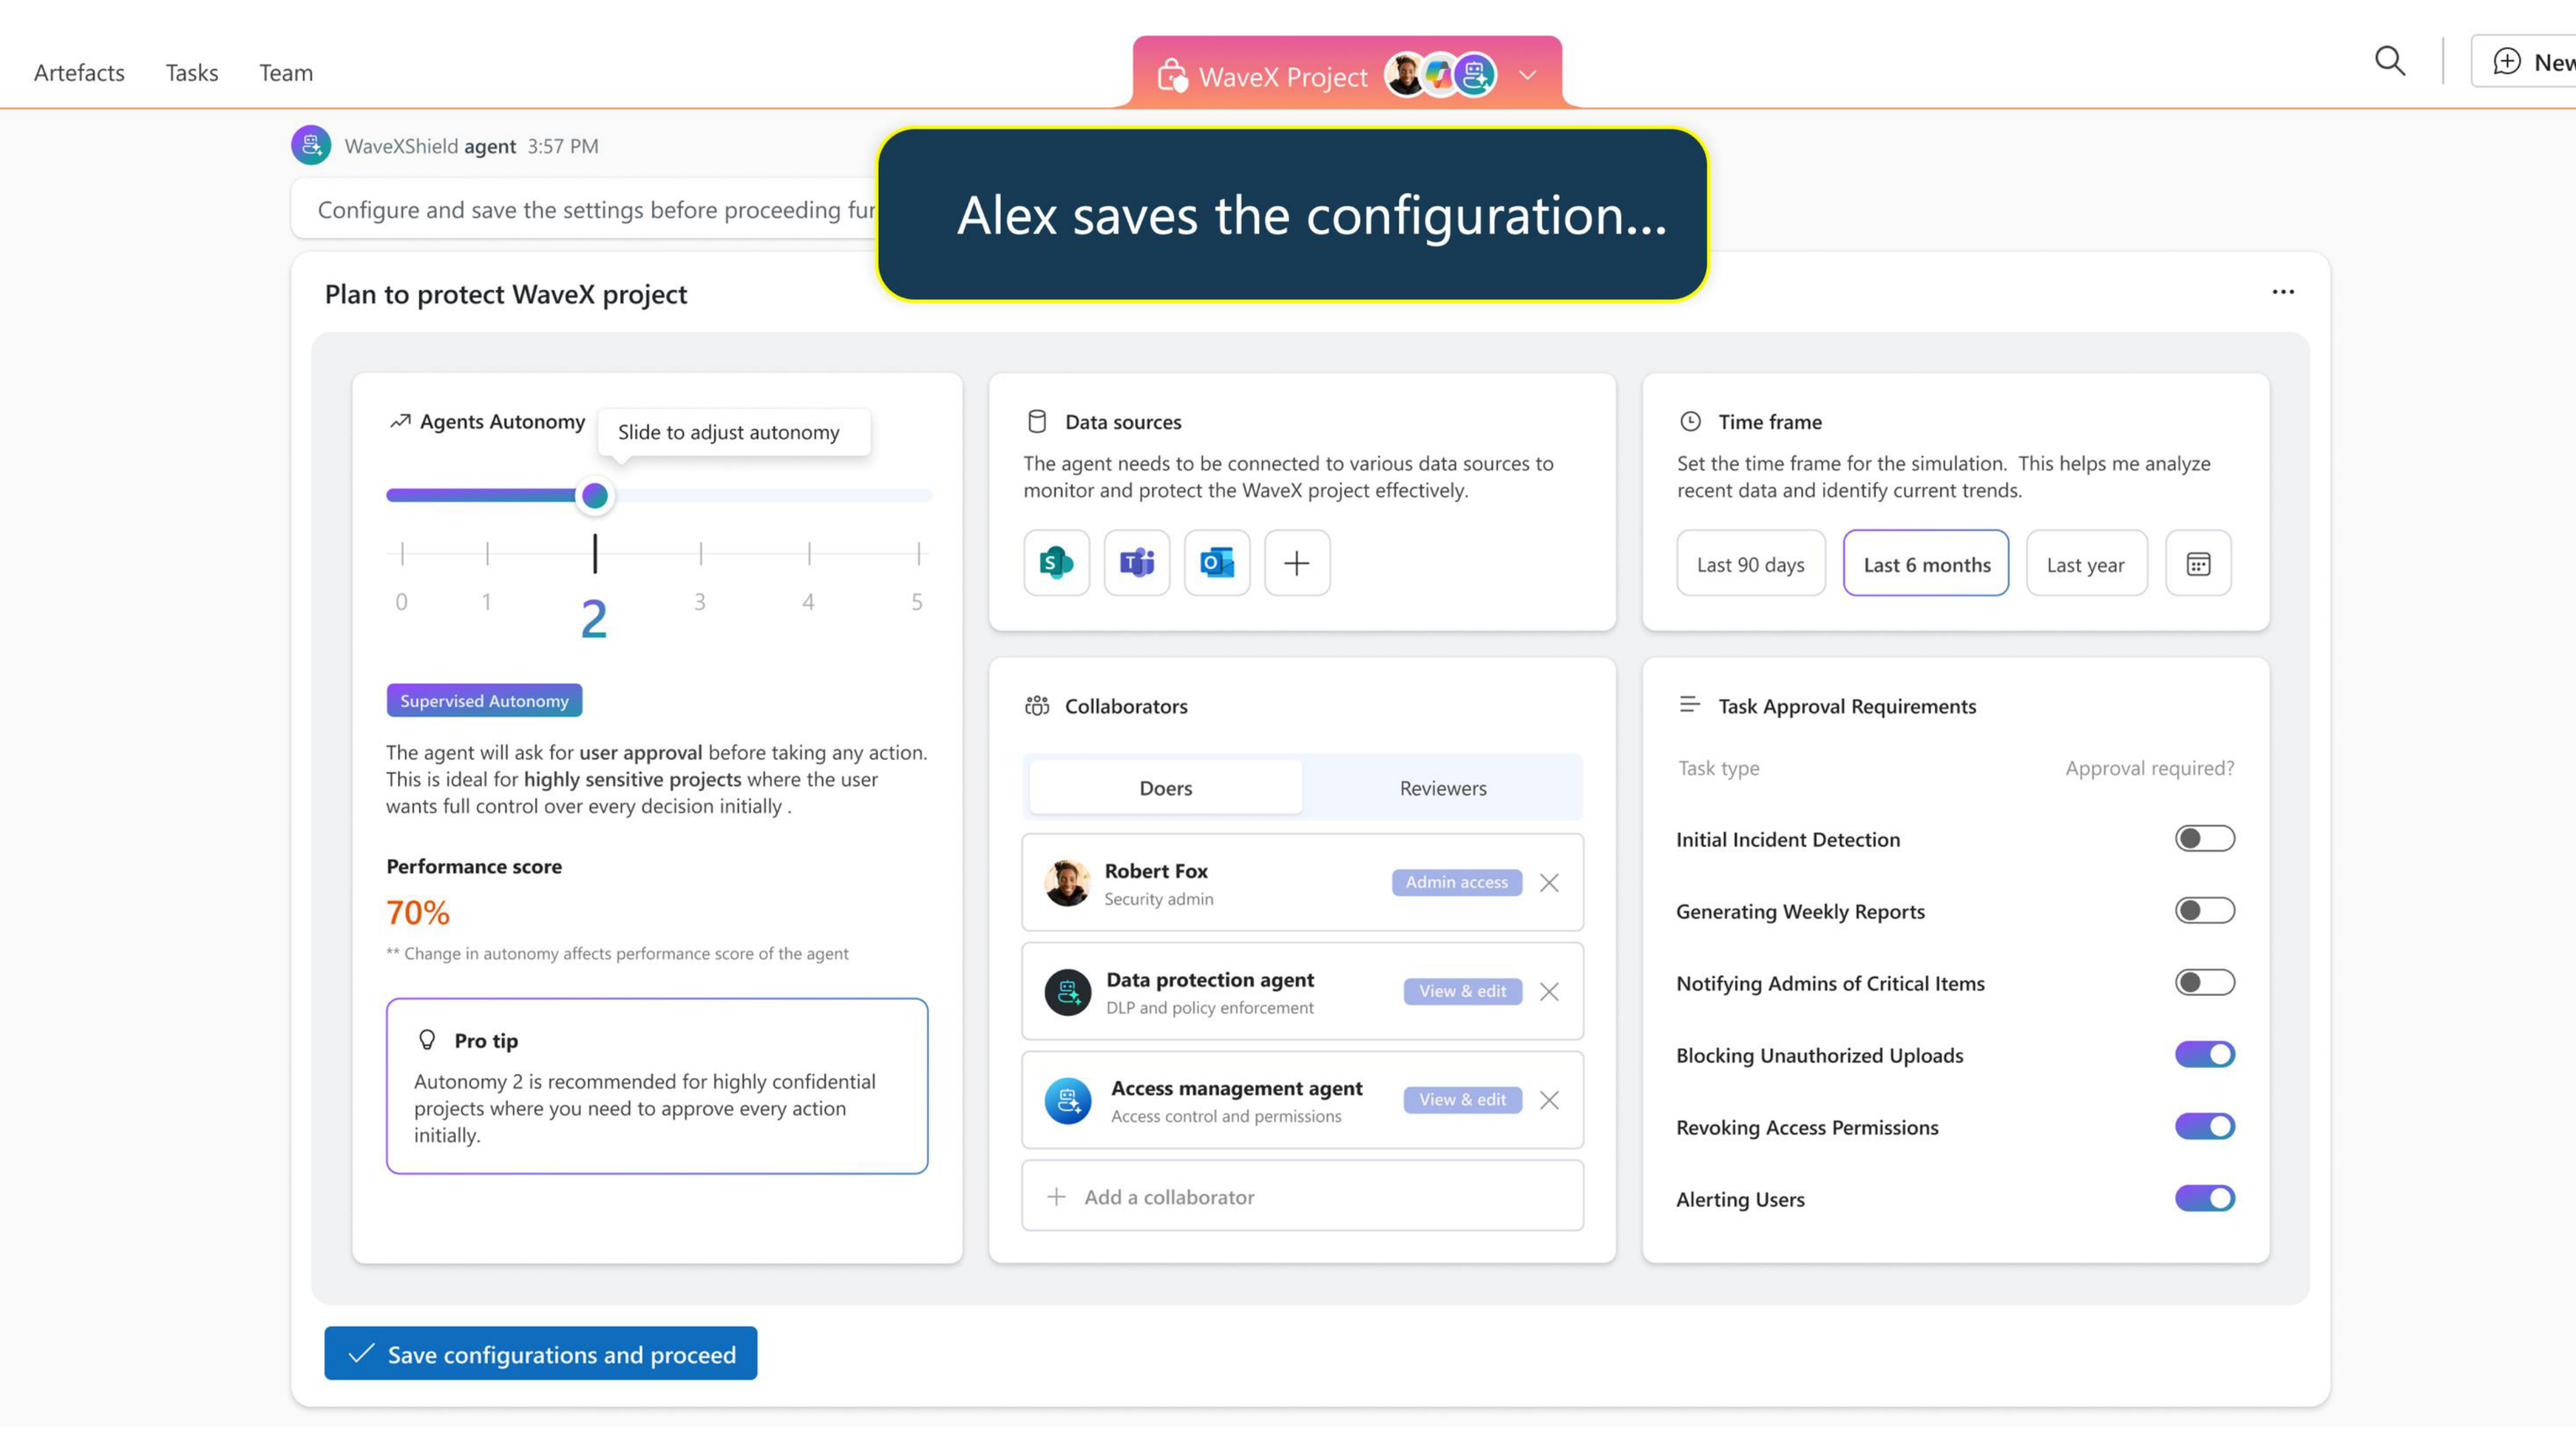Screen dimensions: 2576x1449
Task: Click Data protection agent's View & edit badge
Action: (1462, 991)
